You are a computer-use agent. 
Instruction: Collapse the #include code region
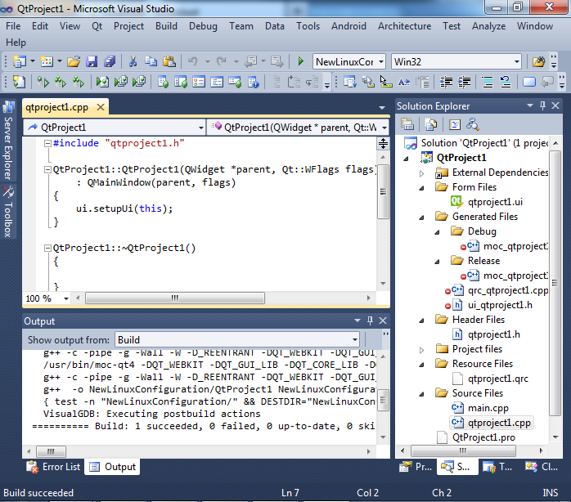pos(47,143)
